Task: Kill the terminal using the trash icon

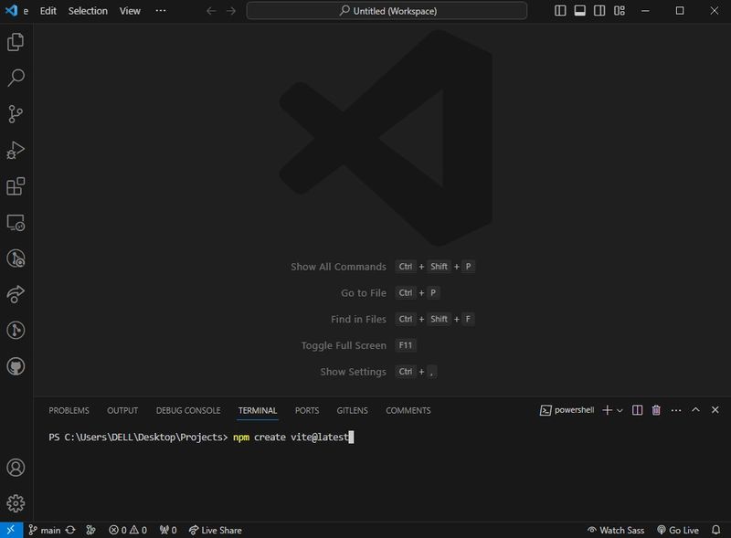Action: tap(655, 410)
